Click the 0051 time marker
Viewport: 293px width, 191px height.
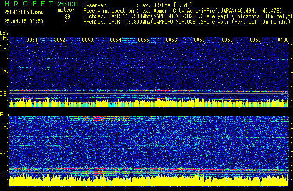32,40
